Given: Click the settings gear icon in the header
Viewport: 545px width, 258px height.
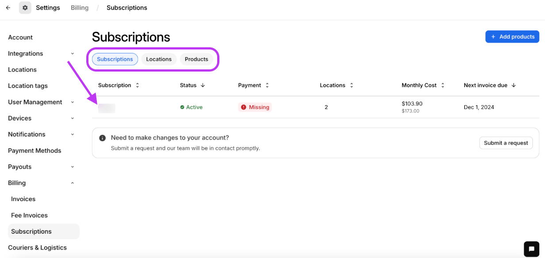Looking at the screenshot, I should 25,8.
